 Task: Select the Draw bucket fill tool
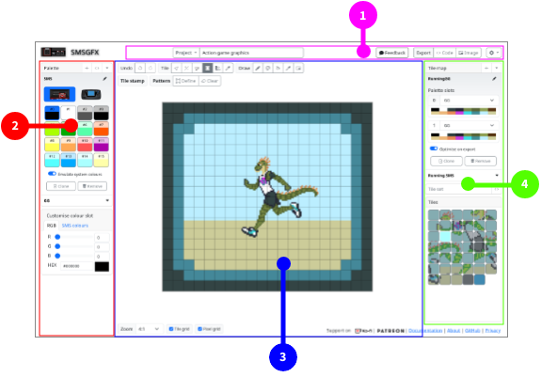pos(278,69)
